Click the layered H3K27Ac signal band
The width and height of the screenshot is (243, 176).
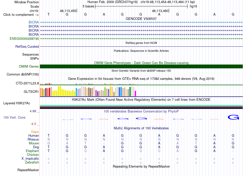(141, 107)
